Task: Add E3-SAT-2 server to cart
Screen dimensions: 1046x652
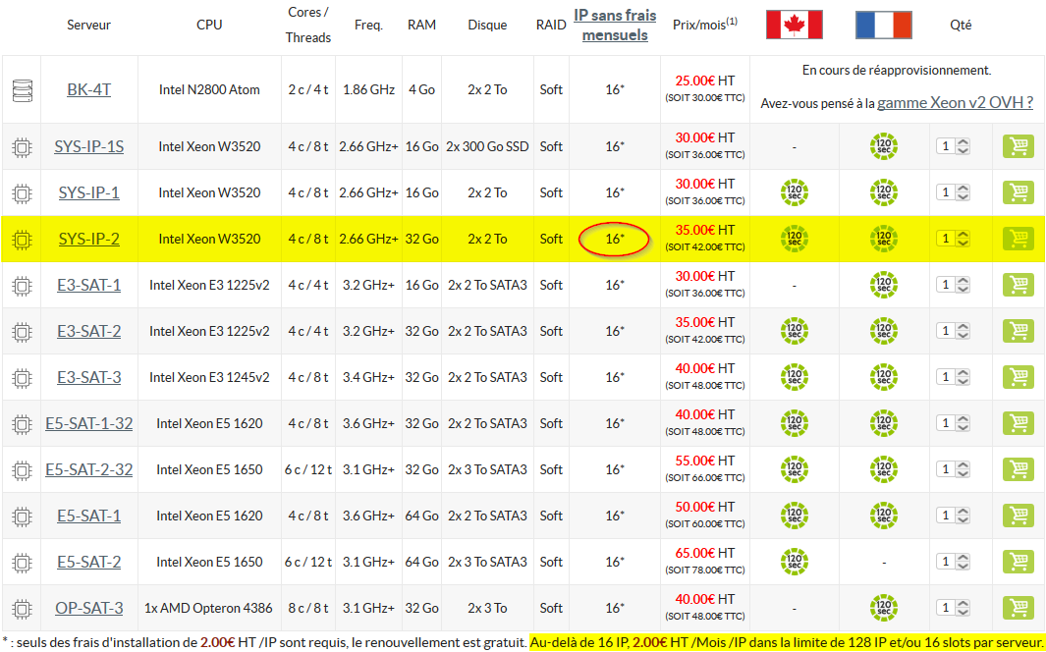Action: pyautogui.click(x=1018, y=331)
